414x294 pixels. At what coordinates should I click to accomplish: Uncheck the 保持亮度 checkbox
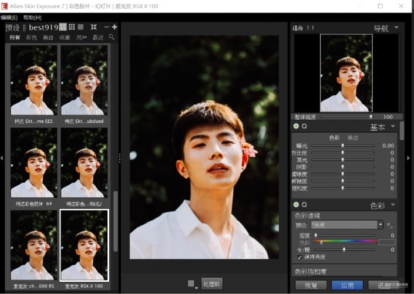coord(299,257)
